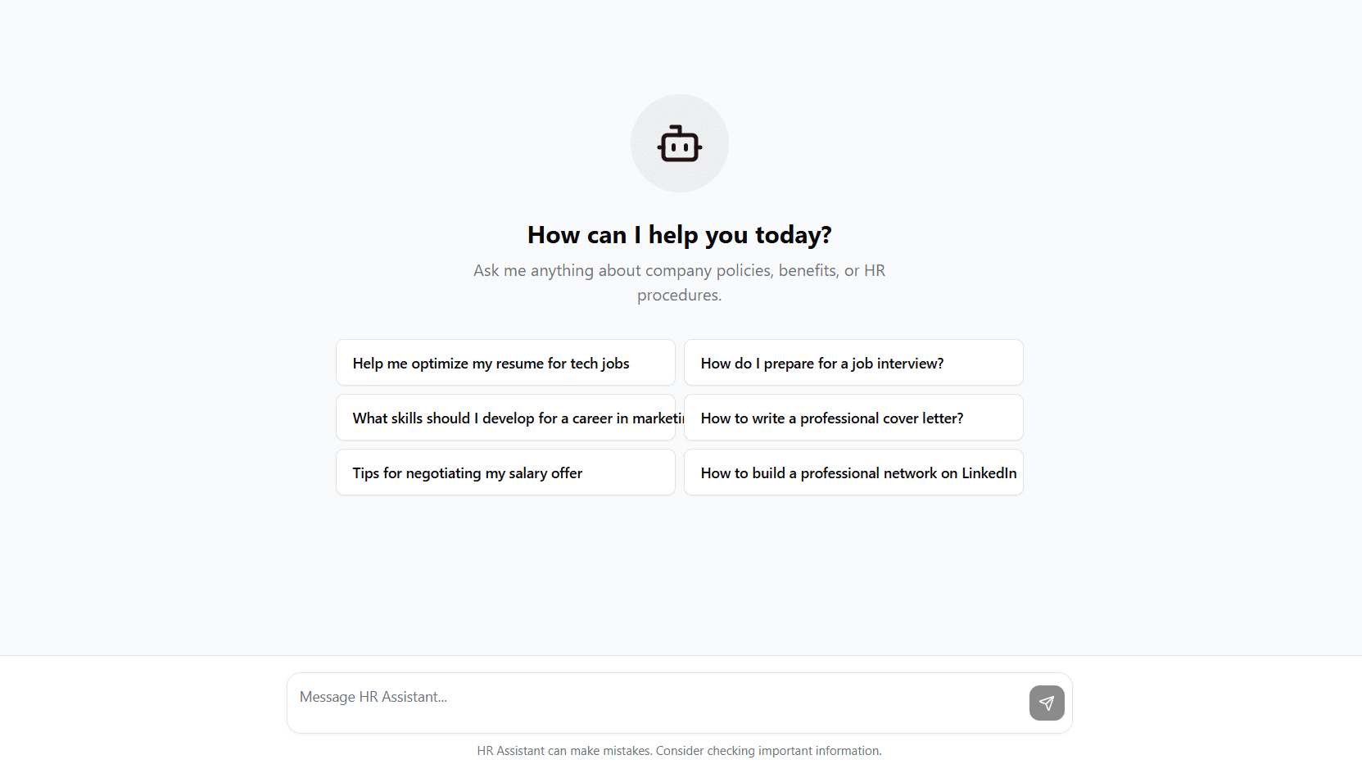Pick 'How to build a professional network on LinkedIn'
This screenshot has width=1362, height=764.
point(853,472)
